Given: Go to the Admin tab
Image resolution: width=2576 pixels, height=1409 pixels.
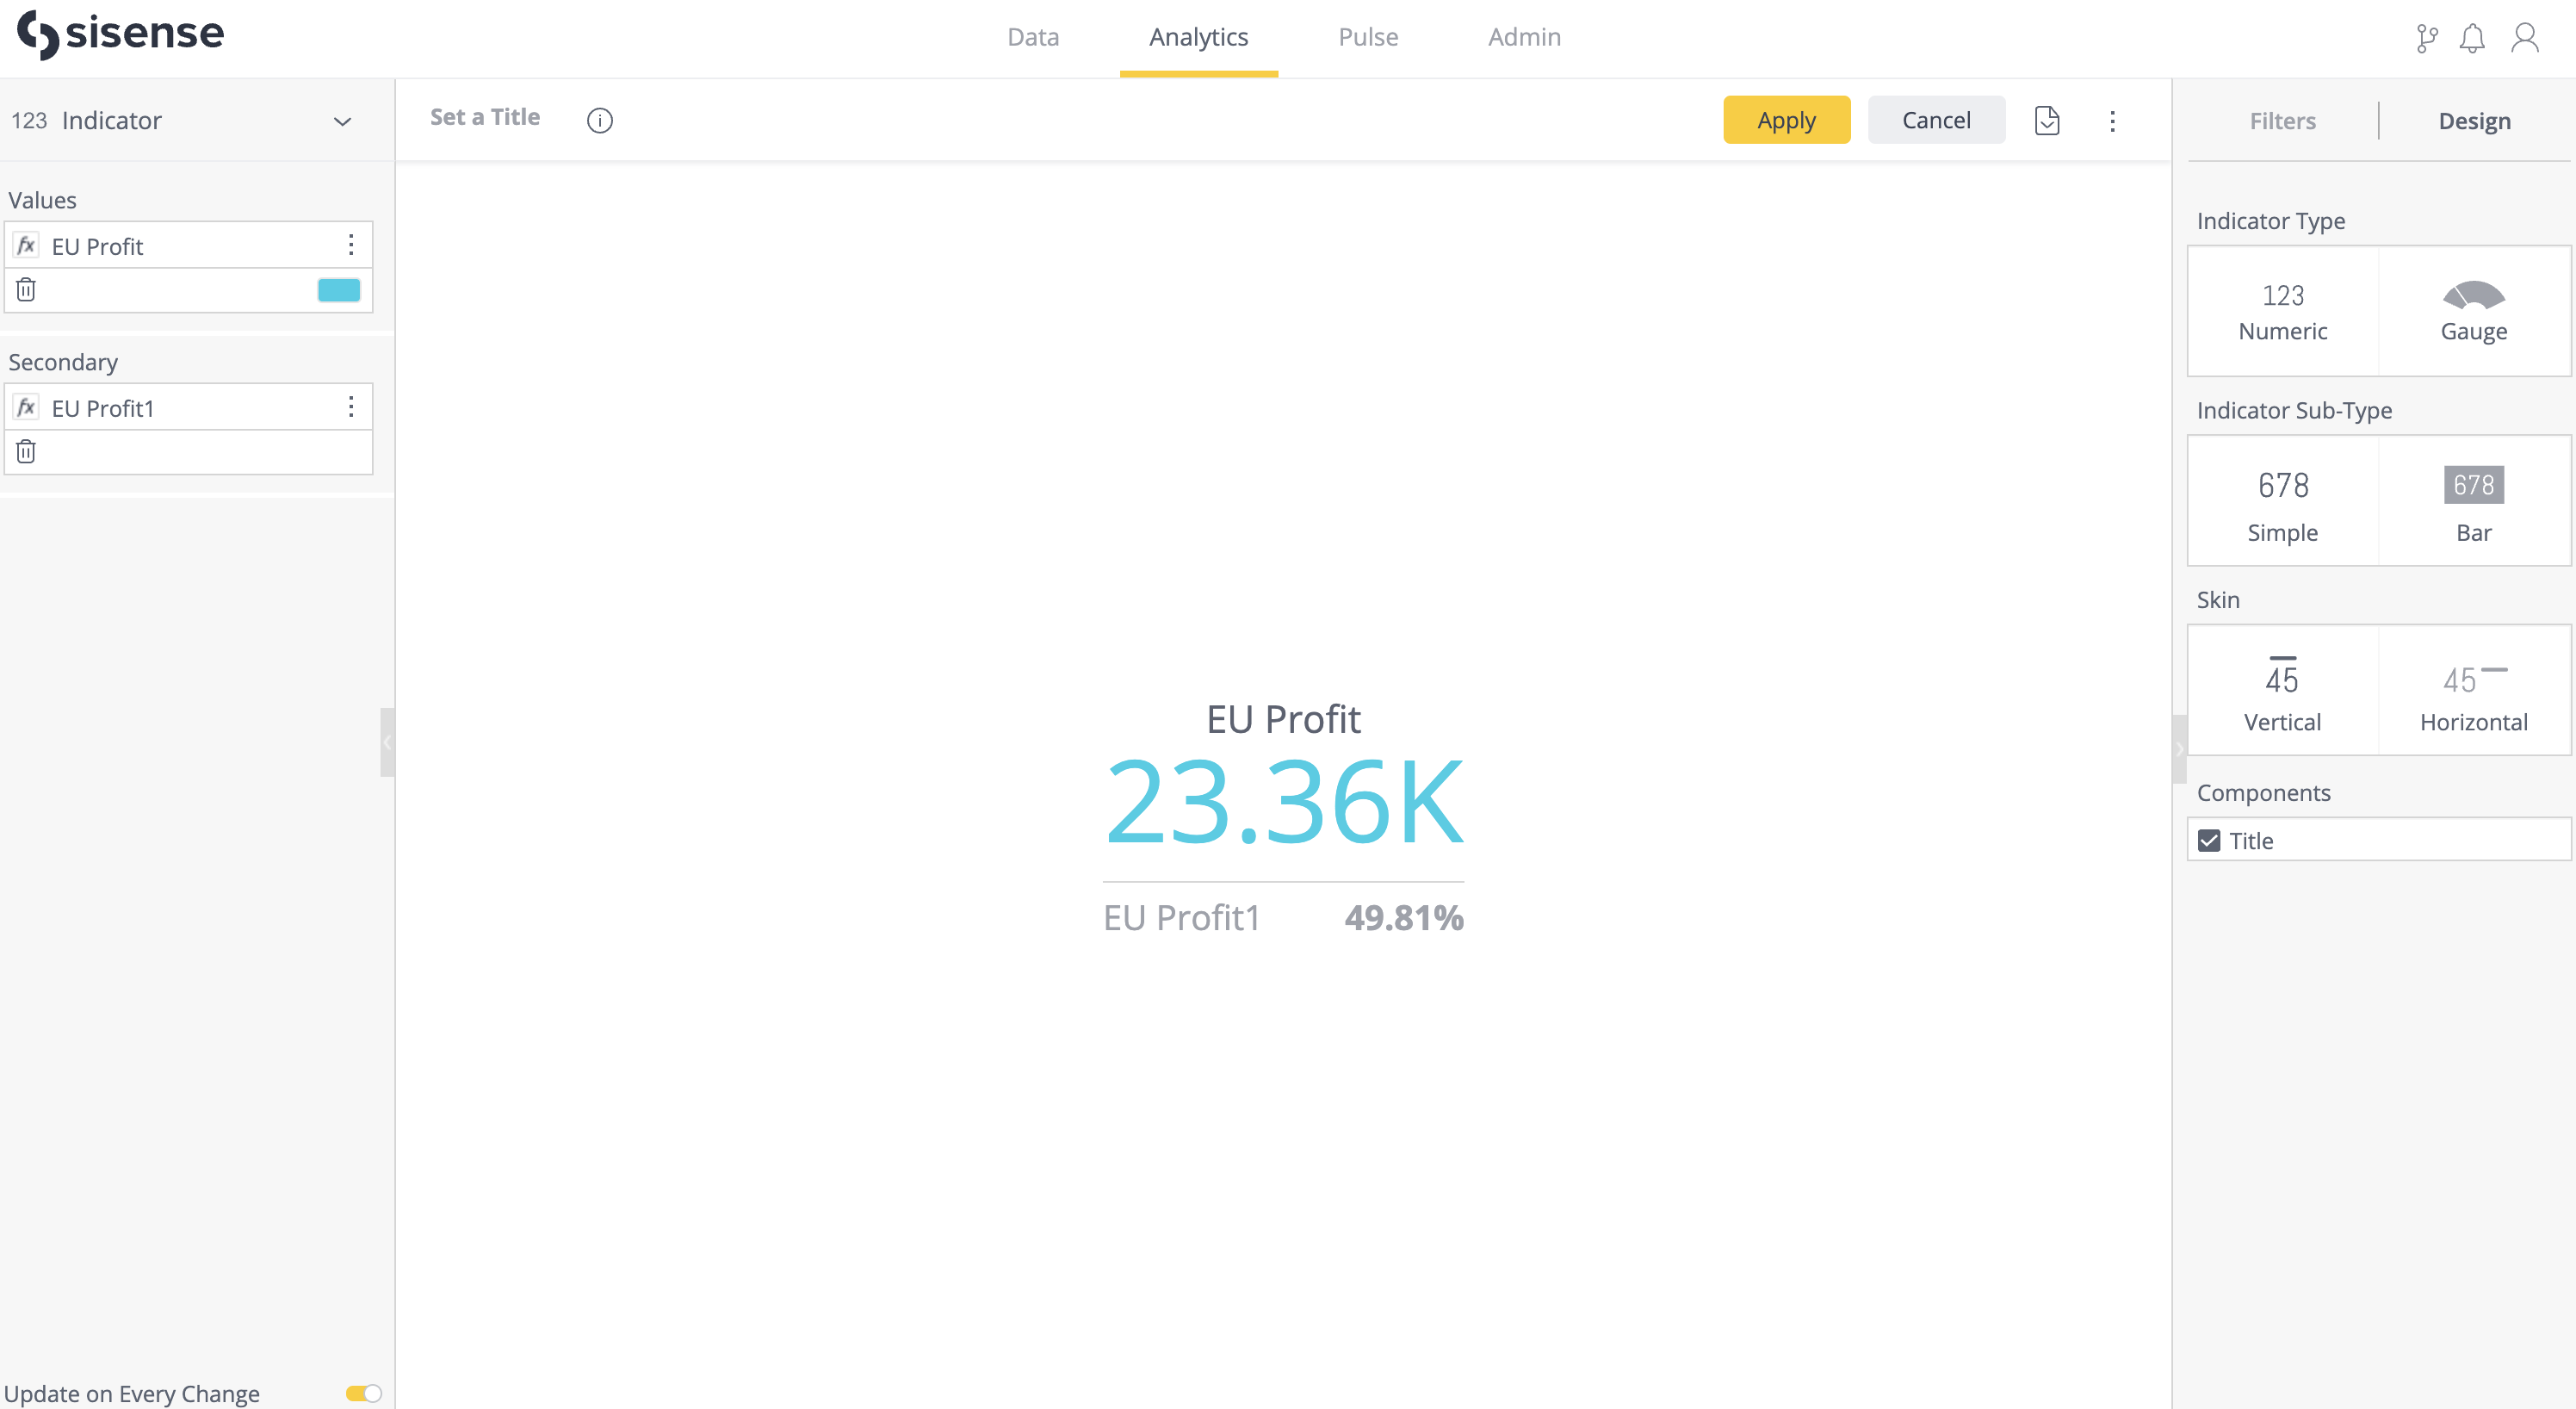Looking at the screenshot, I should pyautogui.click(x=1524, y=37).
